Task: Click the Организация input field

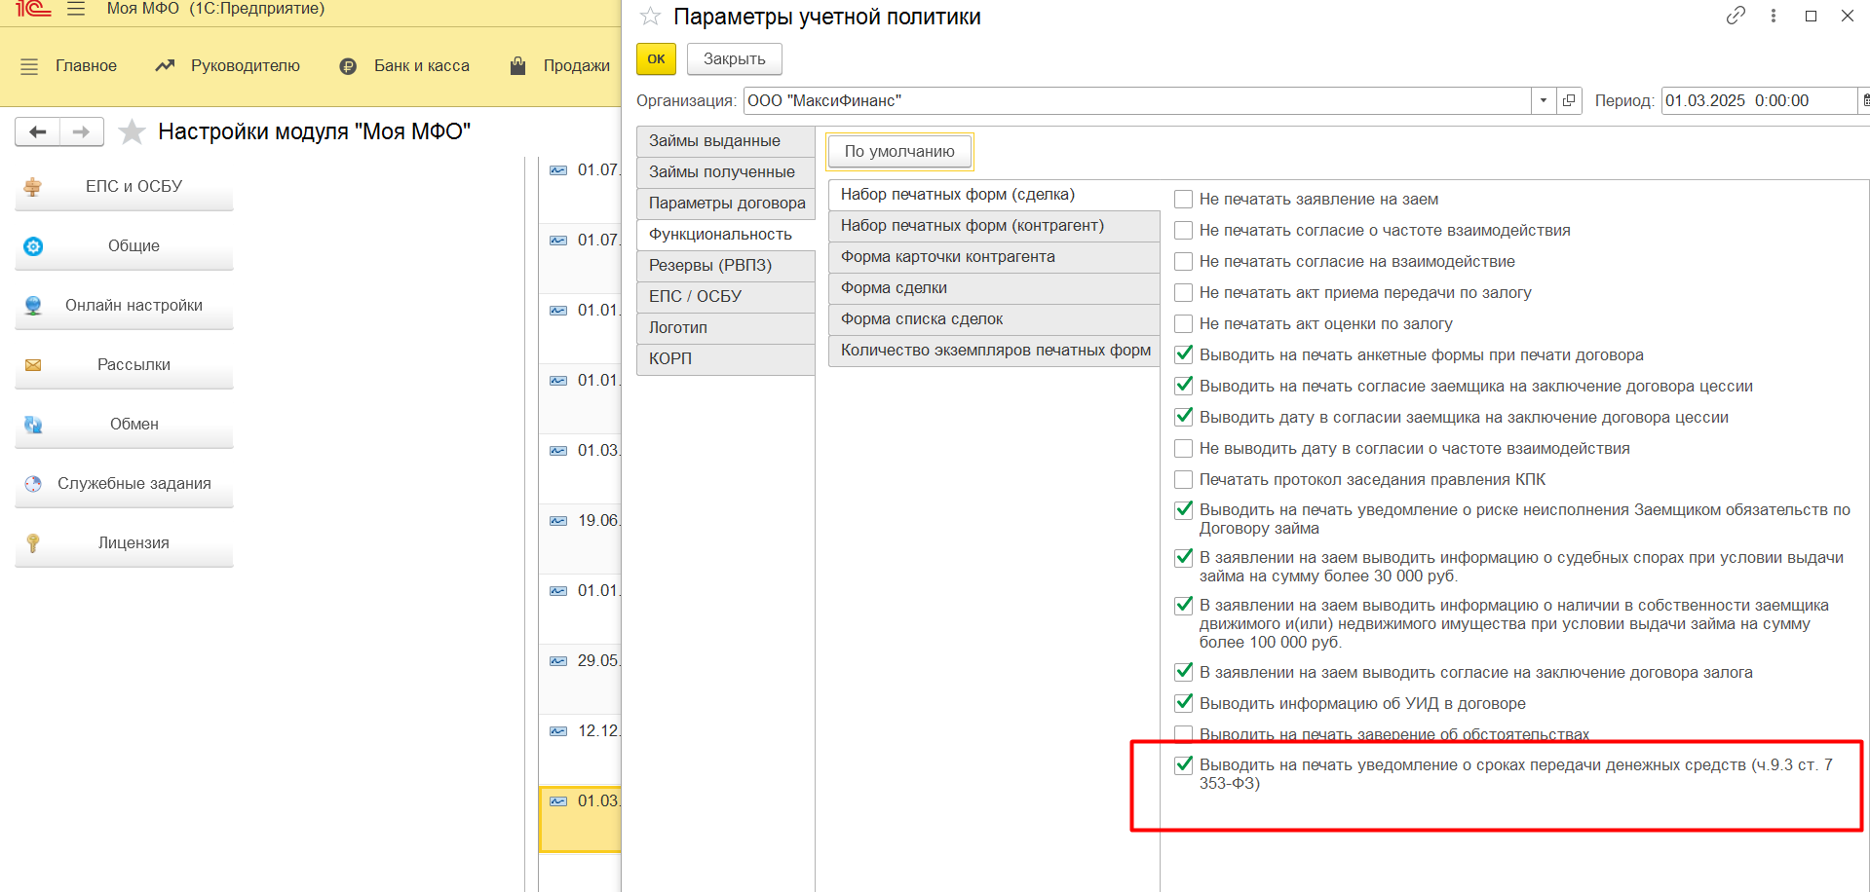Action: click(x=1137, y=100)
